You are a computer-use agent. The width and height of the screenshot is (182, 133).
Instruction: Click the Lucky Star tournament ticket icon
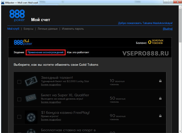pos(31,81)
